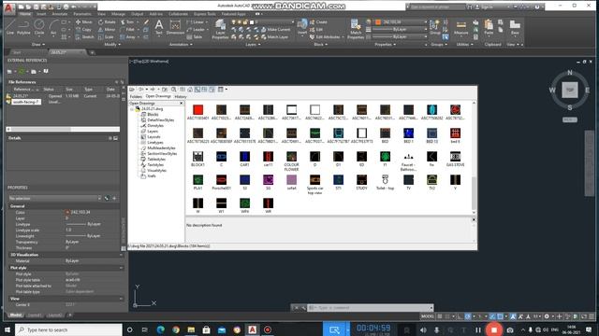Activate the Move modify tool
The image size is (599, 336).
click(x=83, y=22)
